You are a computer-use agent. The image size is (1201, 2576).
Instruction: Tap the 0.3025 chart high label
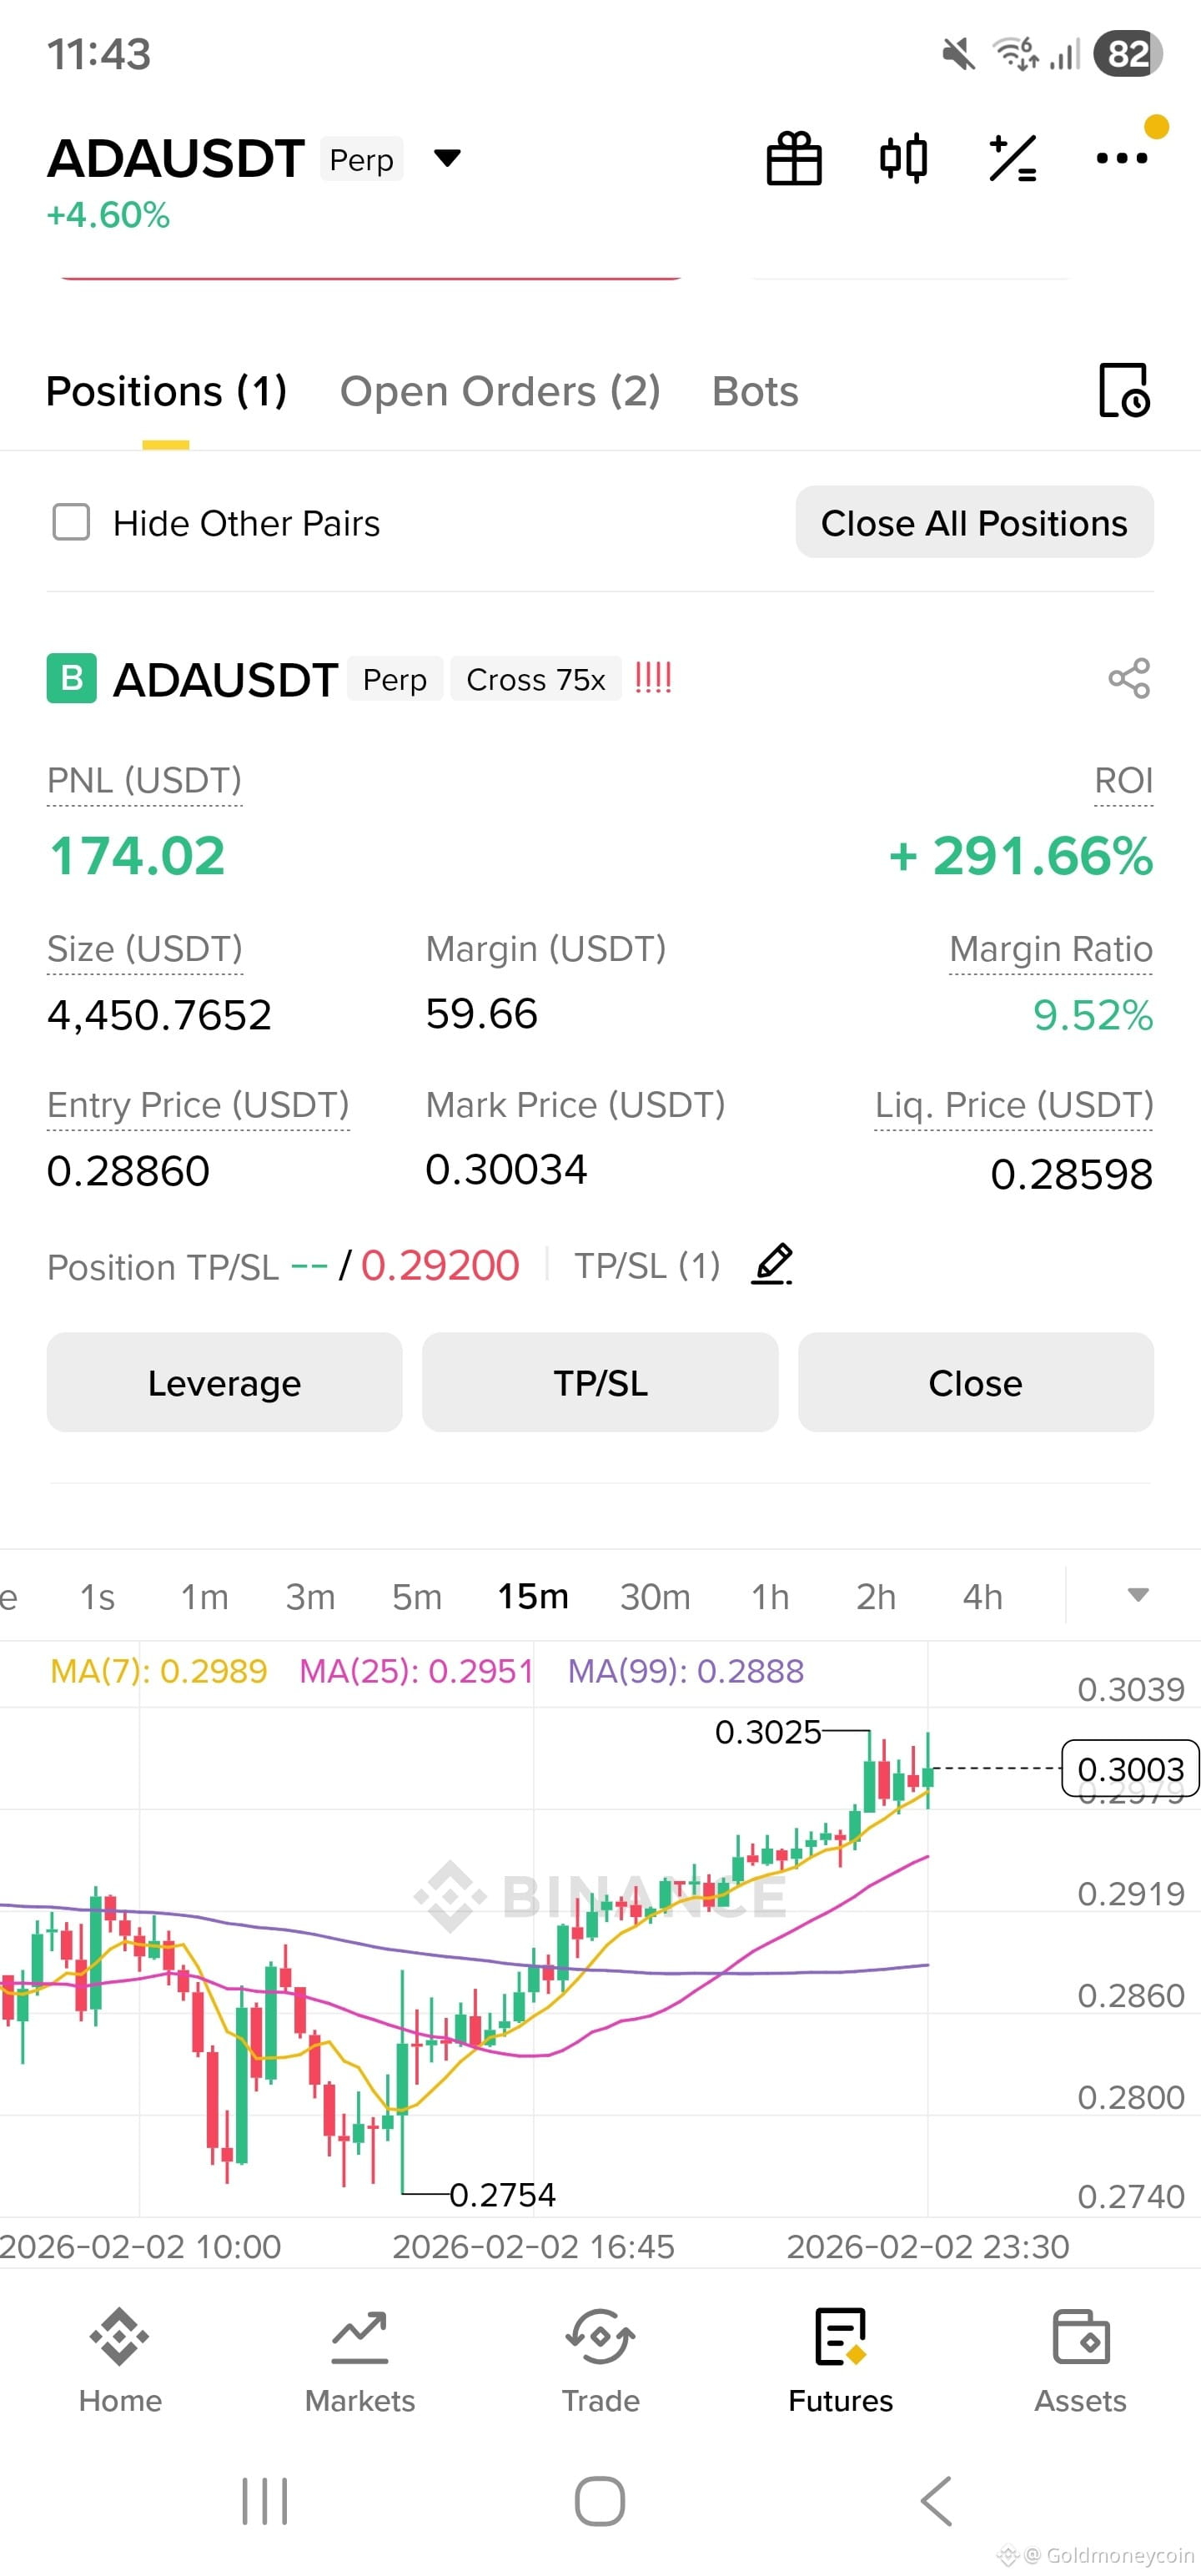click(768, 1731)
